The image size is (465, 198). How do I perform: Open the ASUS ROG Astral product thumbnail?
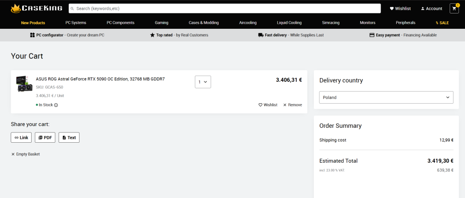pos(24,84)
